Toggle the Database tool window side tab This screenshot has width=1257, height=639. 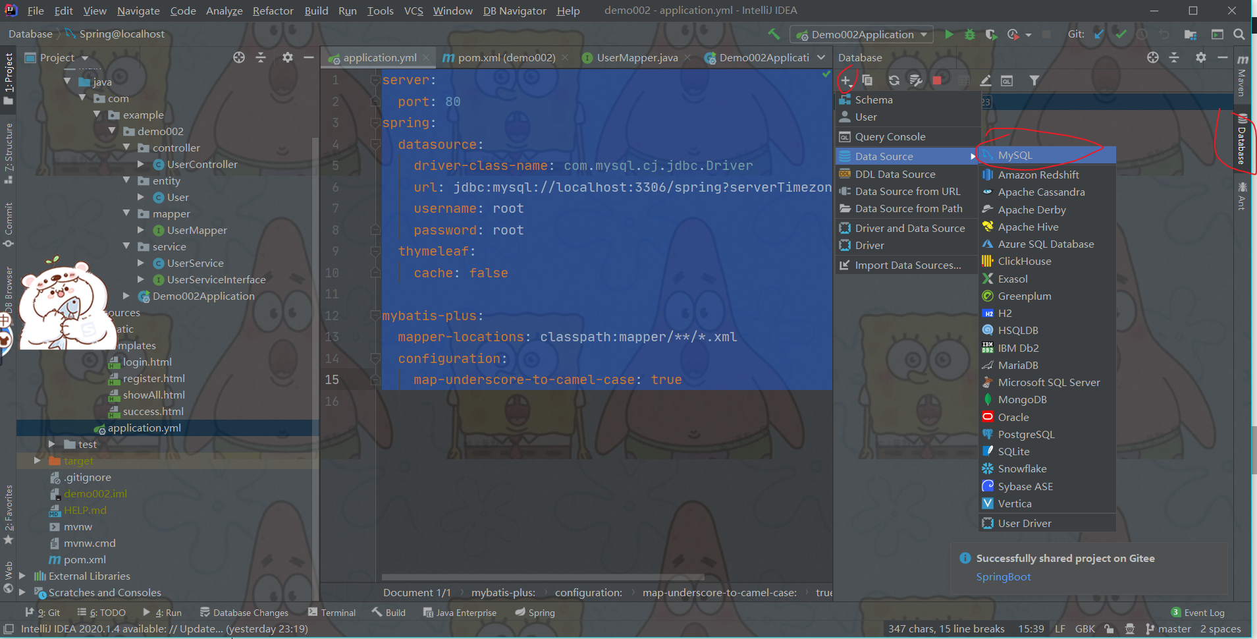pyautogui.click(x=1241, y=140)
